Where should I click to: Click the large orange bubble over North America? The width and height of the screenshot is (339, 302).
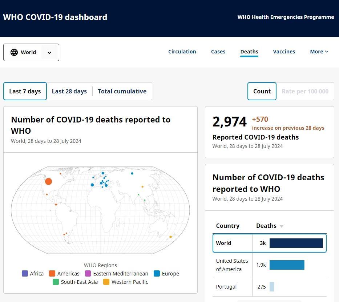(48, 181)
